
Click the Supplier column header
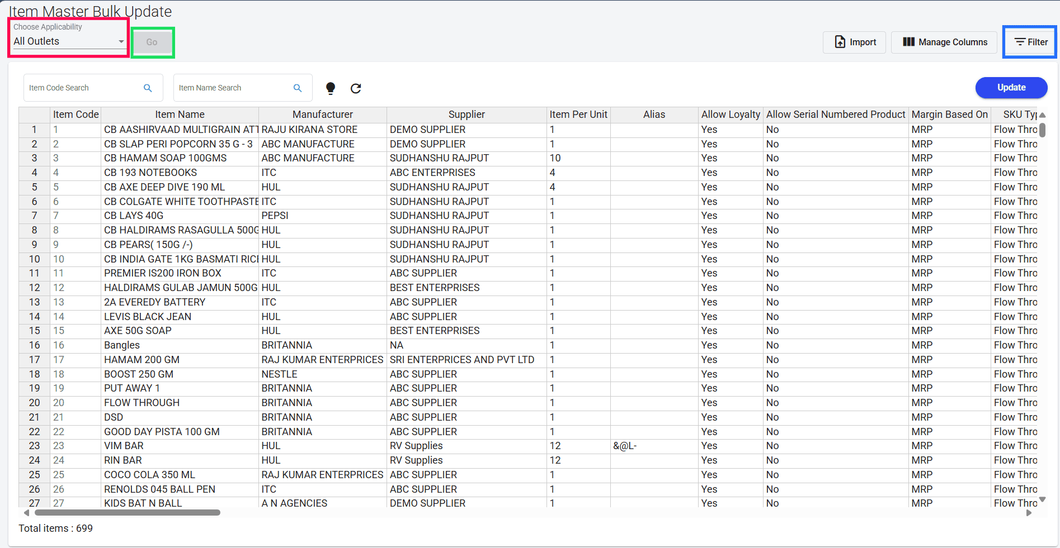pyautogui.click(x=467, y=115)
